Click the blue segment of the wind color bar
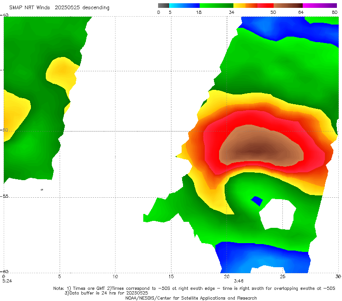The height and width of the screenshot is (301, 342). pos(184,6)
